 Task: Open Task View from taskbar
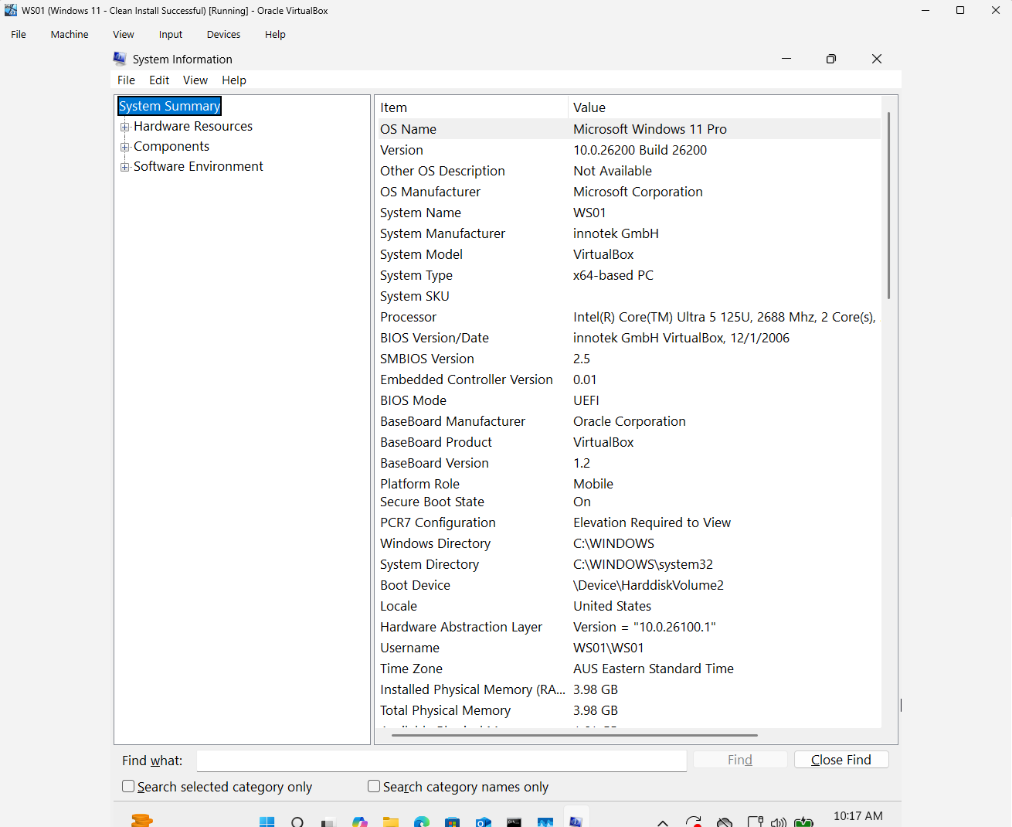(328, 822)
